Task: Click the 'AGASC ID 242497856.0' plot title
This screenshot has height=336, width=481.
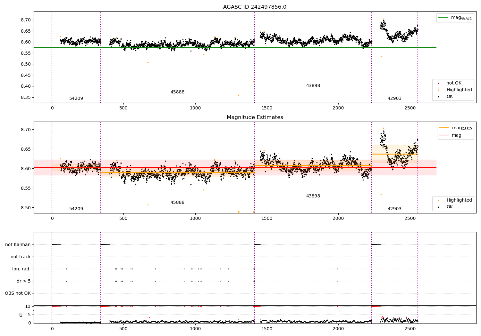Action: (255, 7)
